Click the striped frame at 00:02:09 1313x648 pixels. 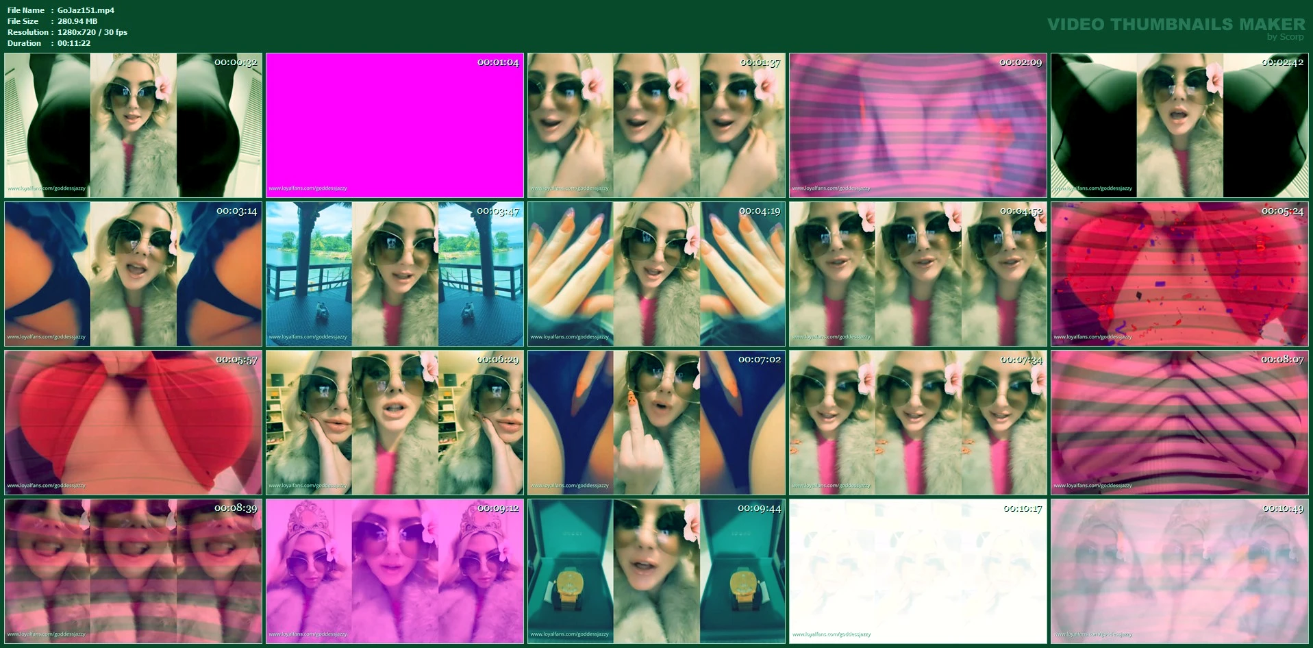[x=918, y=125]
